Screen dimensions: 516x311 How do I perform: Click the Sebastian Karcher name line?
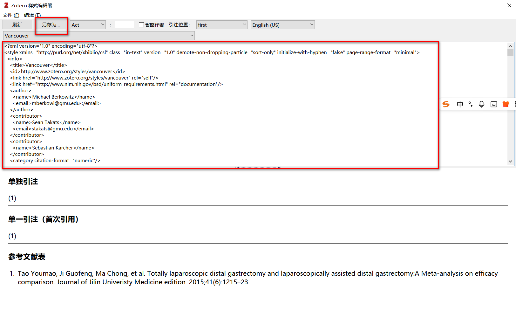click(x=53, y=148)
